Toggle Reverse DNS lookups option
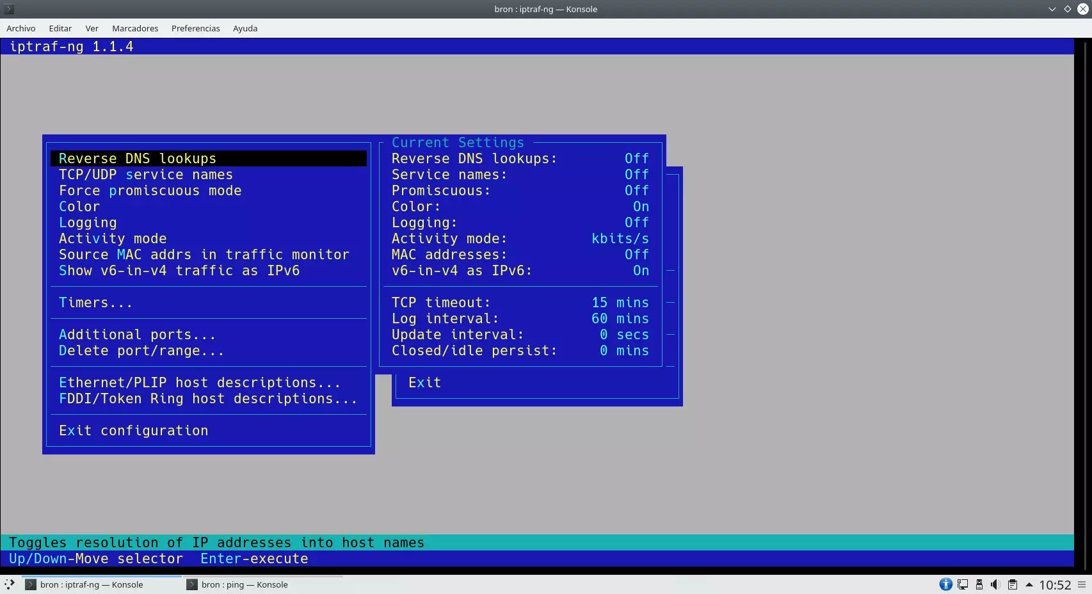This screenshot has width=1092, height=594. (x=138, y=159)
